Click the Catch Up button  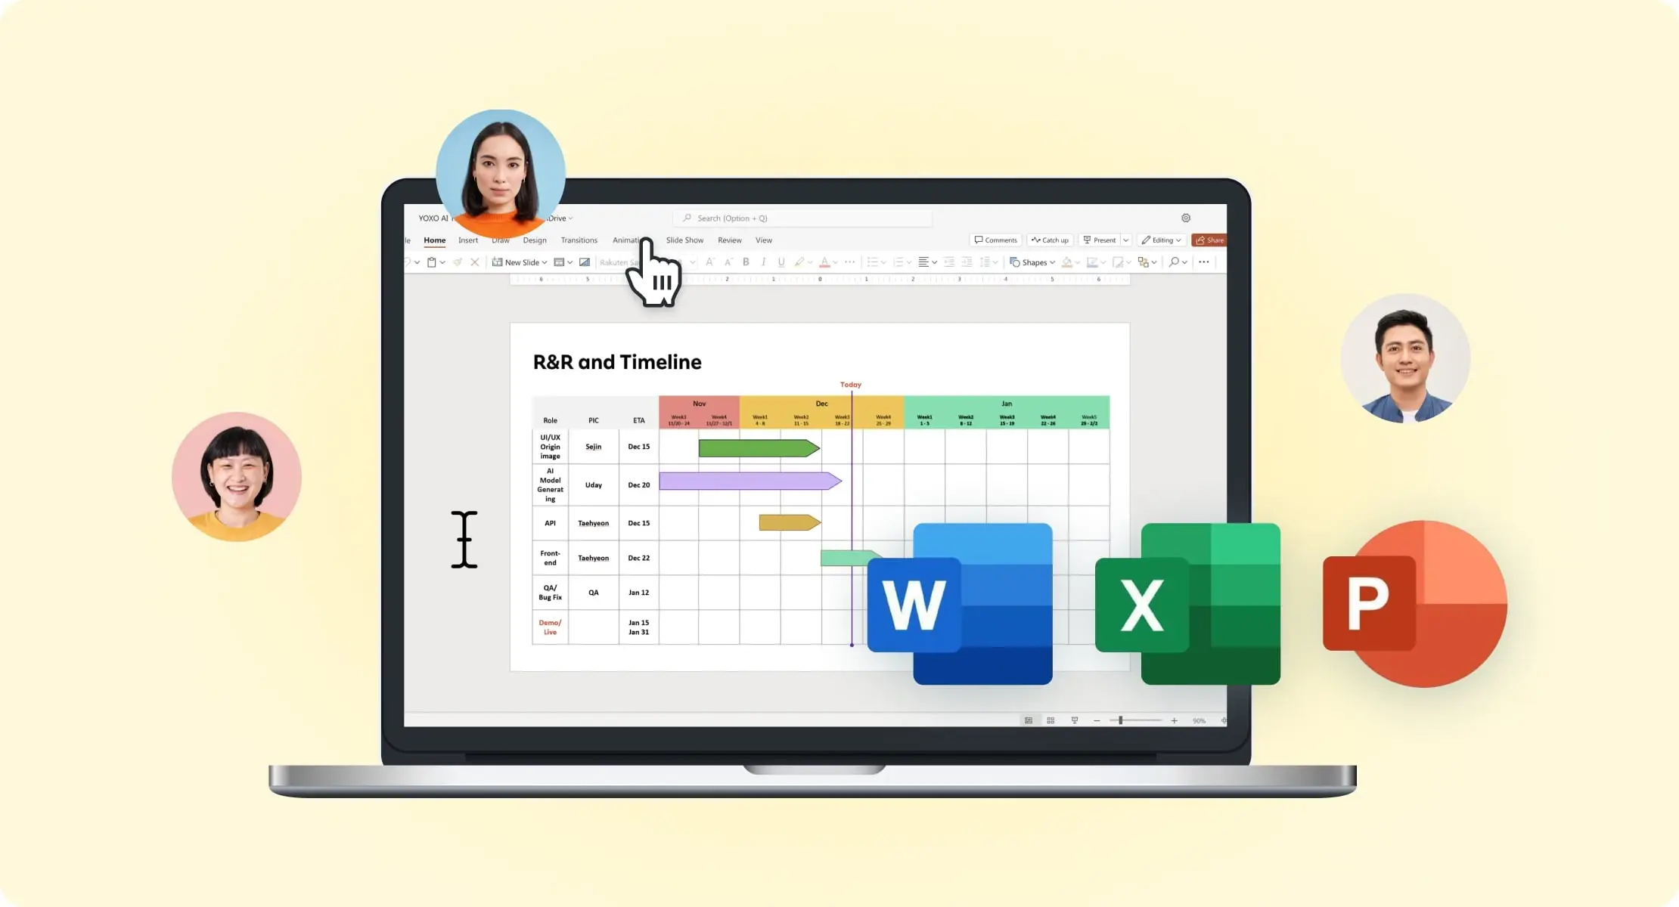tap(1054, 240)
